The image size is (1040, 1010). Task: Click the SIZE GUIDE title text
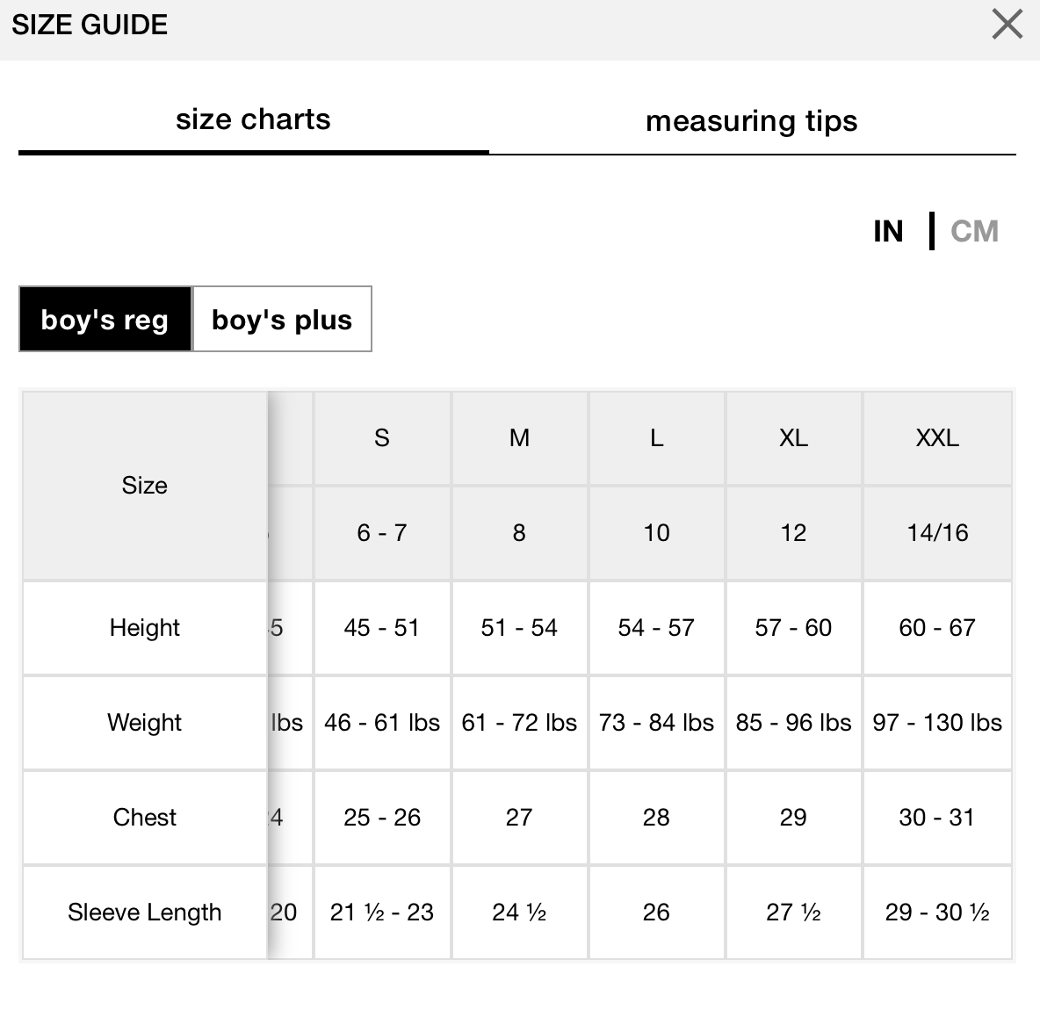pyautogui.click(x=90, y=25)
